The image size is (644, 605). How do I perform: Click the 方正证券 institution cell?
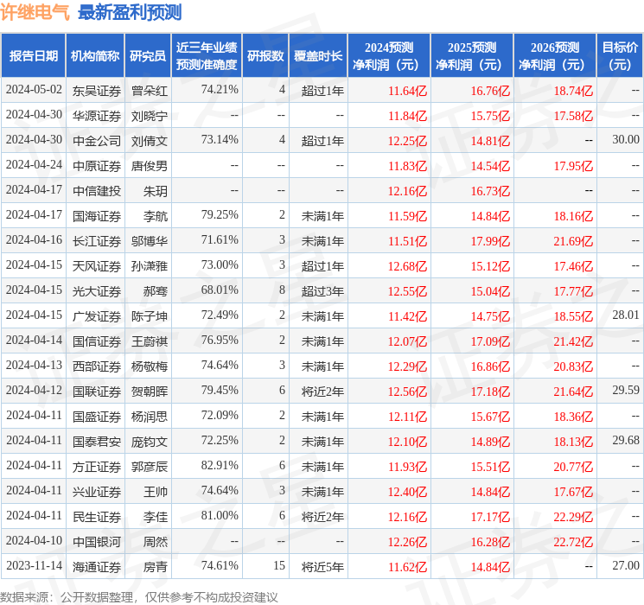point(97,467)
